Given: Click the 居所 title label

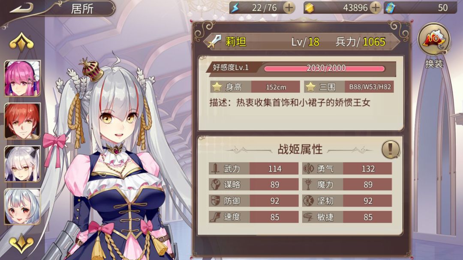Looking at the screenshot, I should [x=82, y=9].
